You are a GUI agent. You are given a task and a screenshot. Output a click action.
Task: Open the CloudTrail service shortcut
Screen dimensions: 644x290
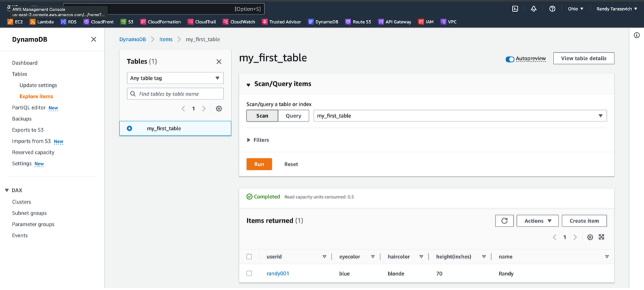pyautogui.click(x=202, y=22)
